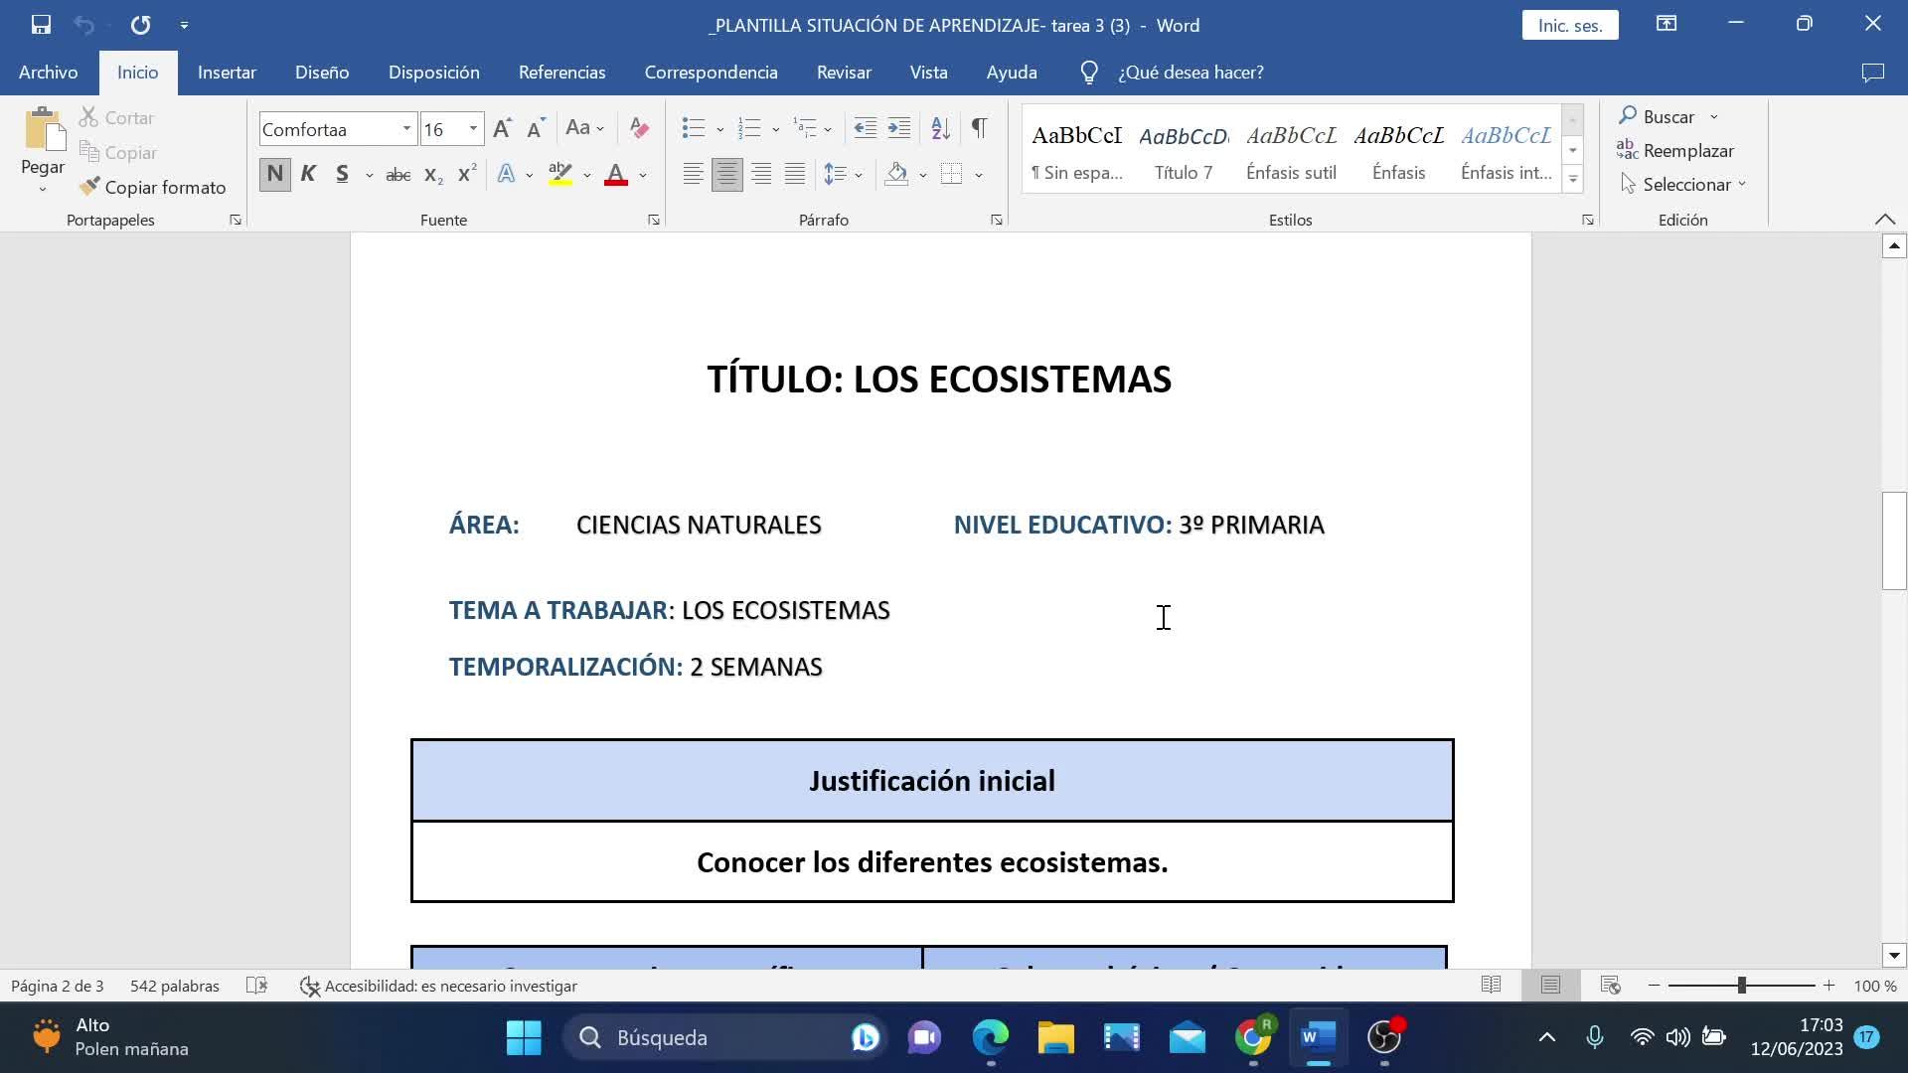Click the Inic. ses. sign-in button
1908x1073 pixels.
(x=1569, y=25)
